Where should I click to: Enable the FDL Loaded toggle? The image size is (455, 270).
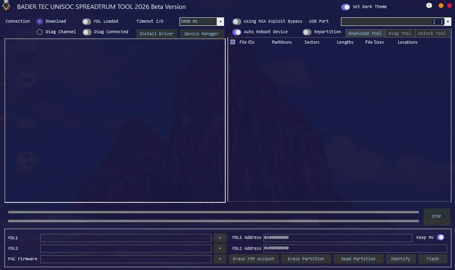coord(86,21)
